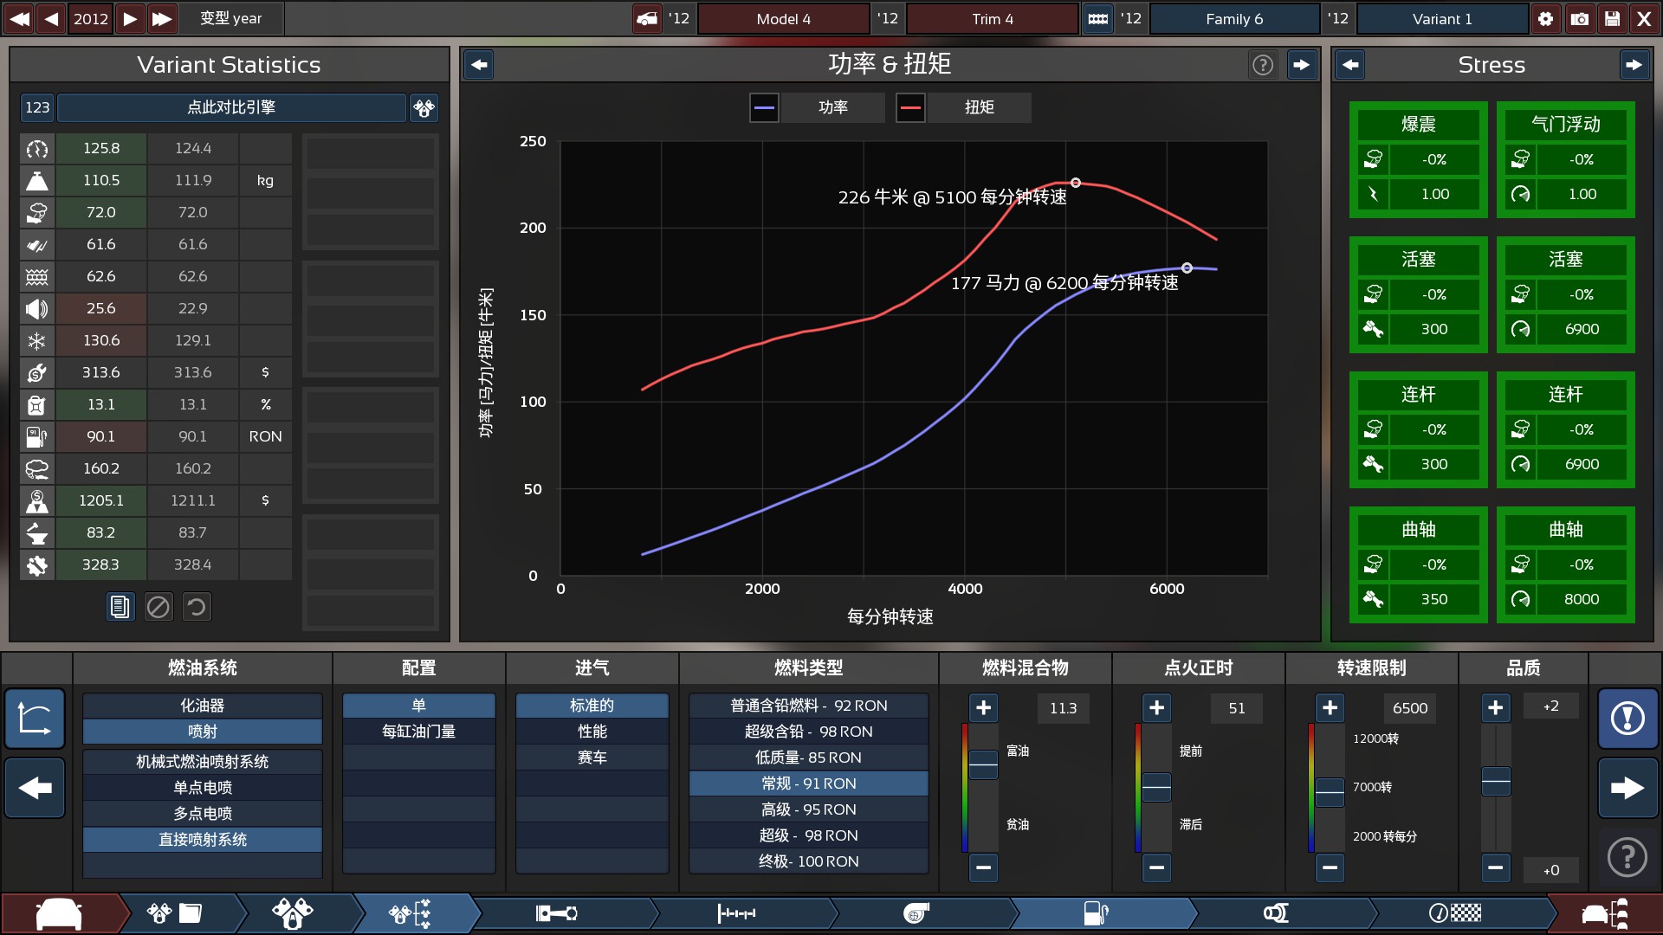Advance the Stress panel with right arrow
The width and height of the screenshot is (1663, 935).
coord(1634,65)
